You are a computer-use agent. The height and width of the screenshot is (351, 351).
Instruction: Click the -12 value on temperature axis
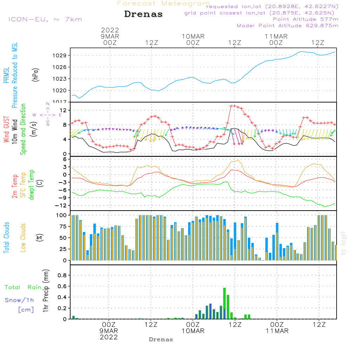pyautogui.click(x=61, y=205)
